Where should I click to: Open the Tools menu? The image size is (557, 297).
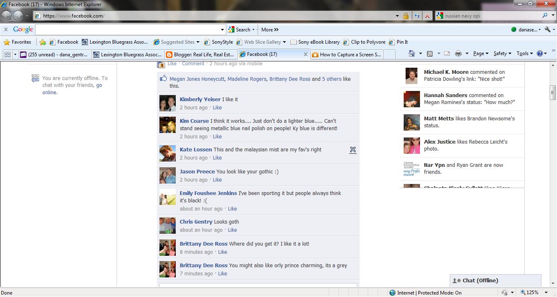click(525, 53)
